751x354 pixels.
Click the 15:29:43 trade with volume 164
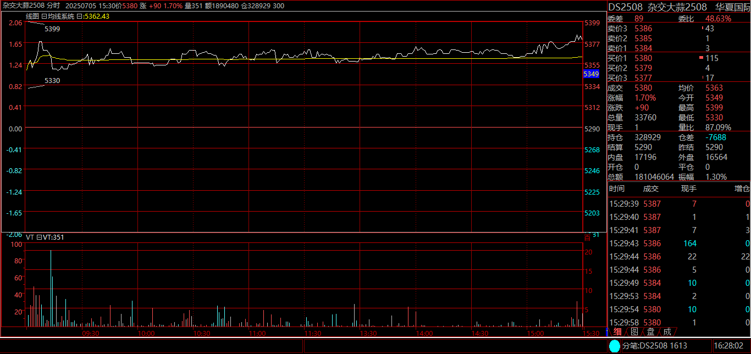tap(678, 244)
